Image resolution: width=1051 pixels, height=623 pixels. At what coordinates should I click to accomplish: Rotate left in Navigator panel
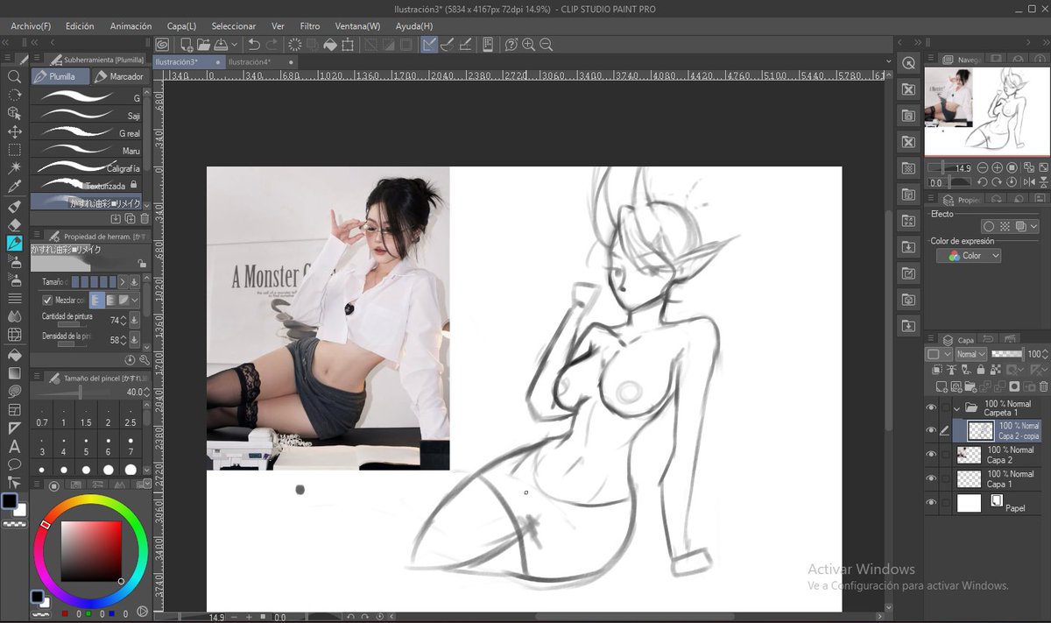coord(983,182)
